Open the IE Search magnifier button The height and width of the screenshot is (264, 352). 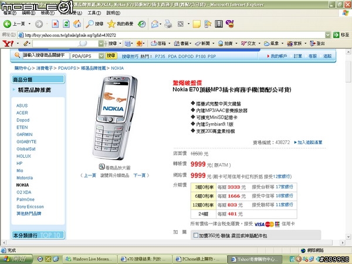[x=94, y=24]
